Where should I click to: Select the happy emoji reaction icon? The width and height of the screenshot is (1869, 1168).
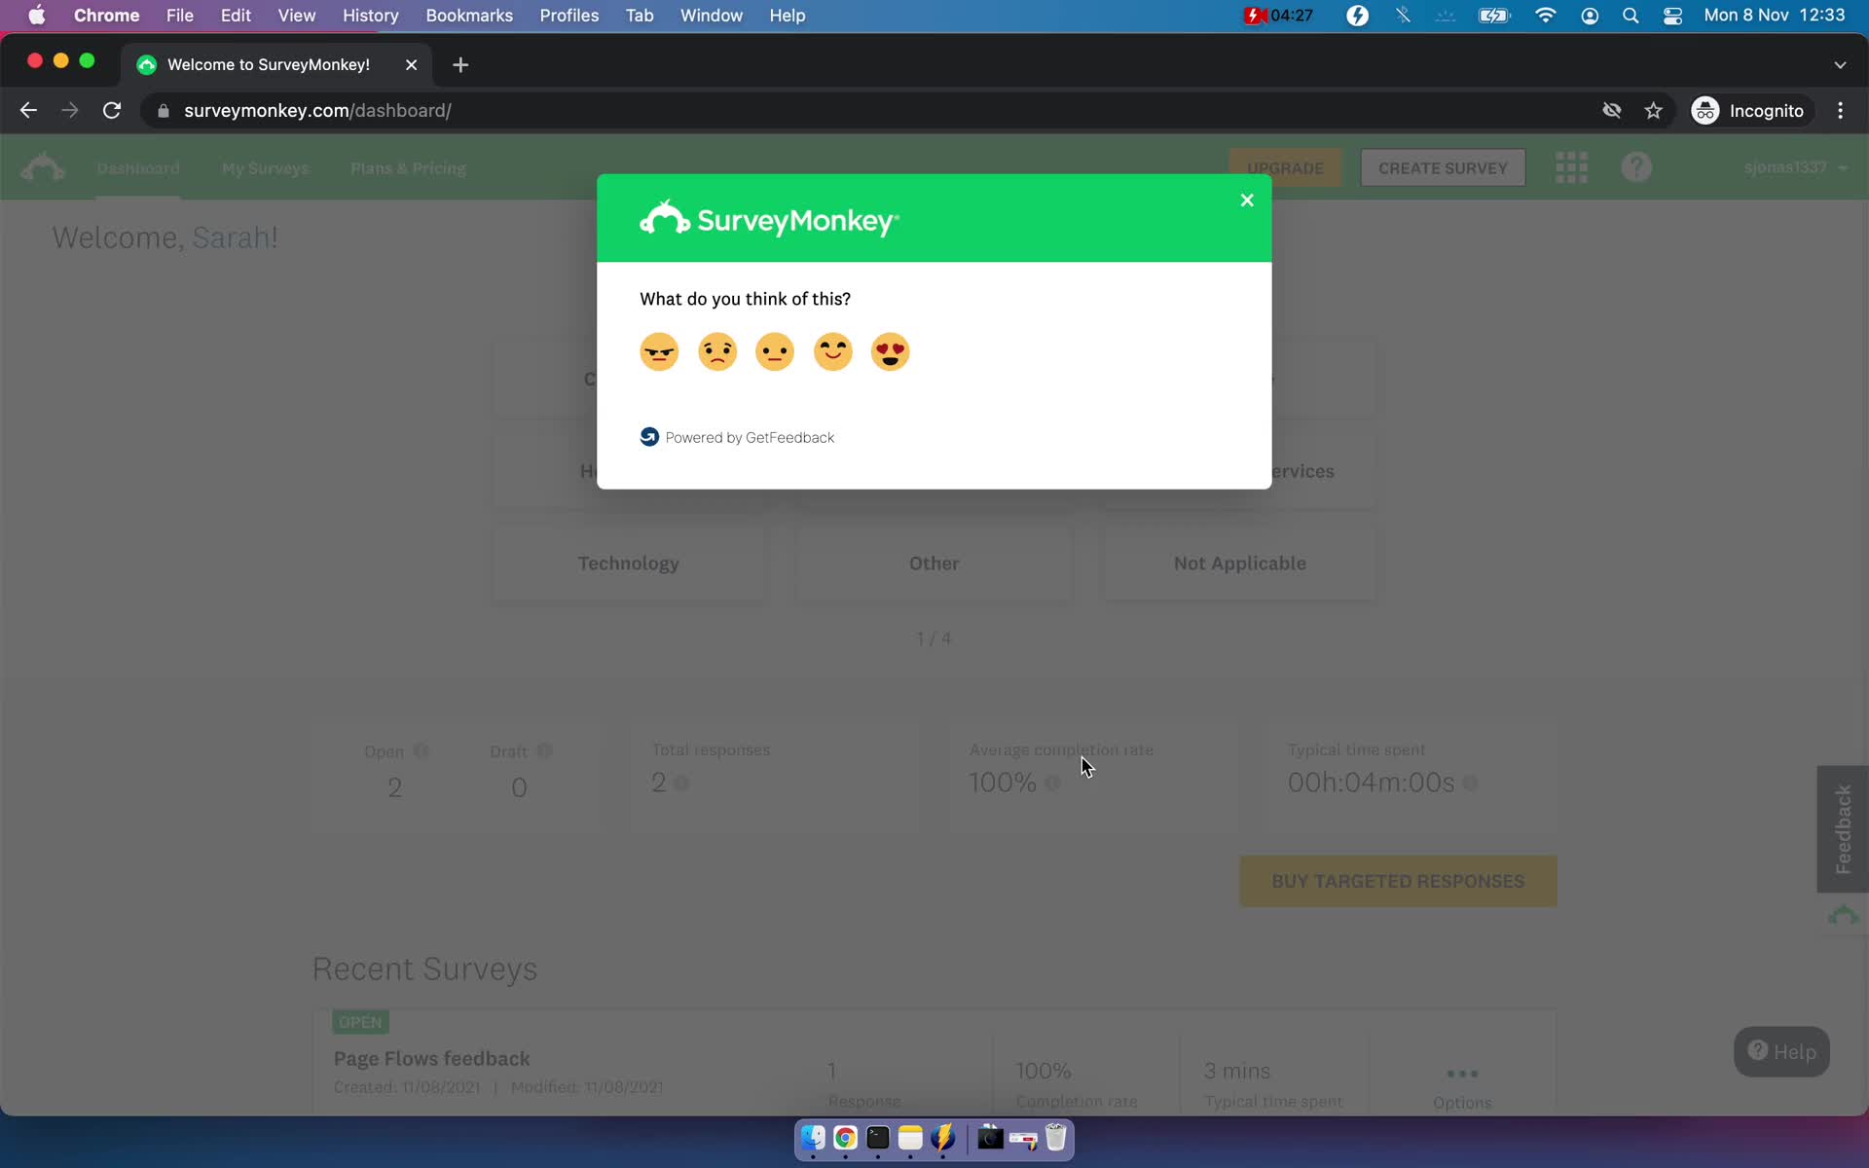[x=831, y=351]
